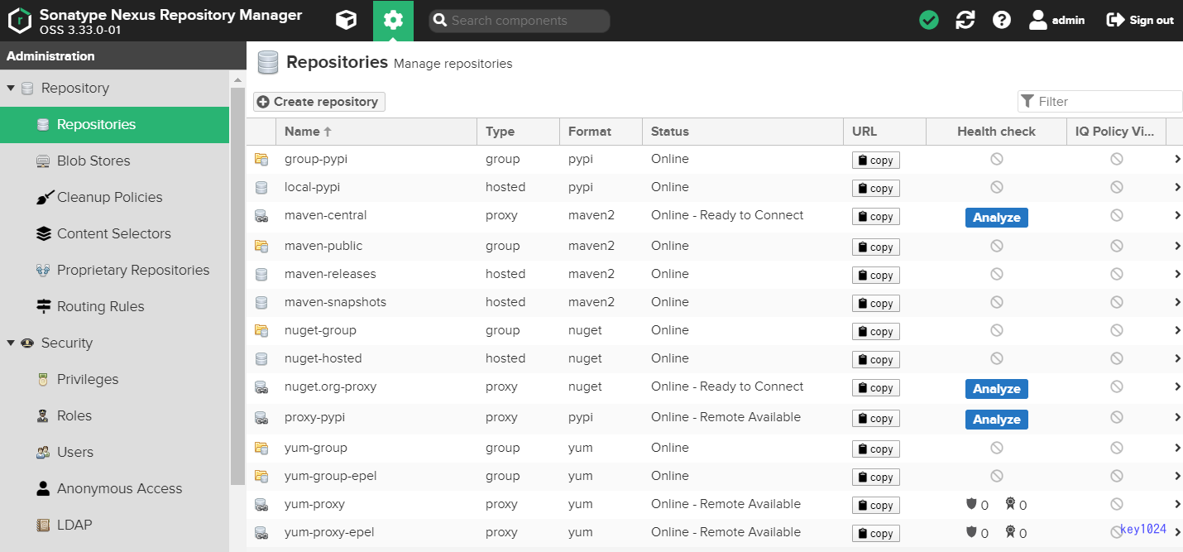
Task: Click the Filter input field
Action: pyautogui.click(x=1100, y=101)
